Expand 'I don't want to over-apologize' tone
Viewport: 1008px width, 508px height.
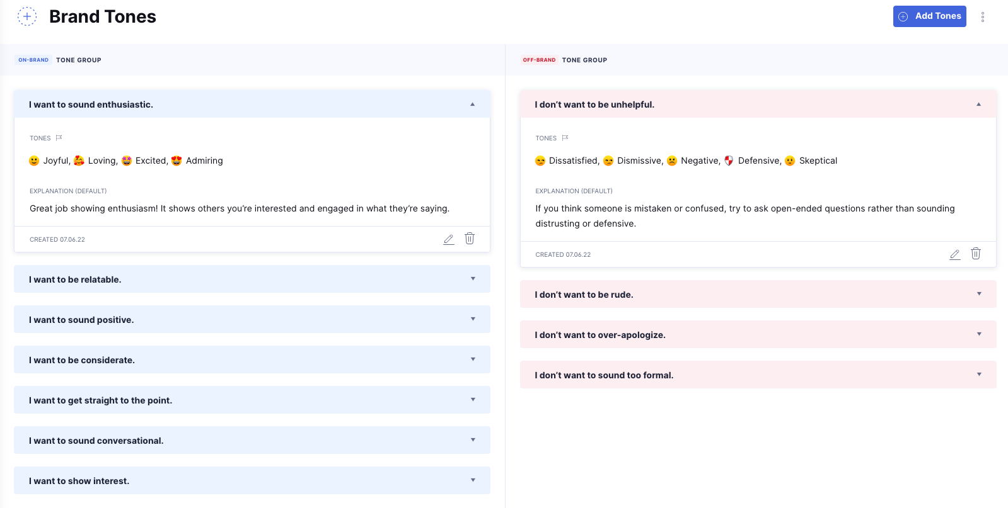[x=979, y=334]
